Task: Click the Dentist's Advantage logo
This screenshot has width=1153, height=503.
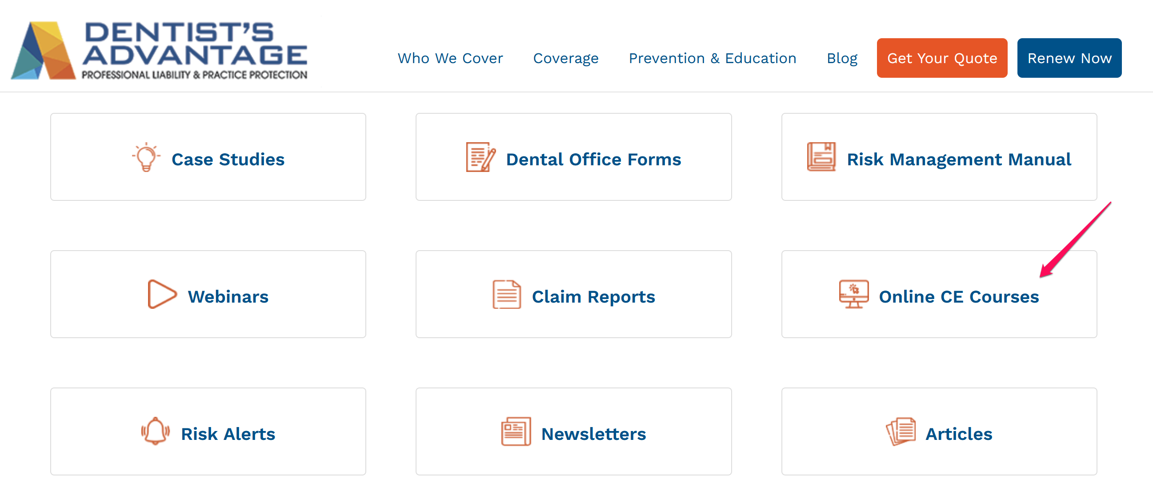Action: click(159, 51)
